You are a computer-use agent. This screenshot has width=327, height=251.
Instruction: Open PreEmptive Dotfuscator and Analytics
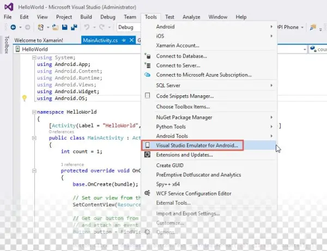209,175
